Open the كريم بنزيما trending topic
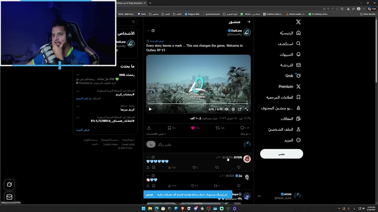This screenshot has width=378, height=212. click(127, 110)
